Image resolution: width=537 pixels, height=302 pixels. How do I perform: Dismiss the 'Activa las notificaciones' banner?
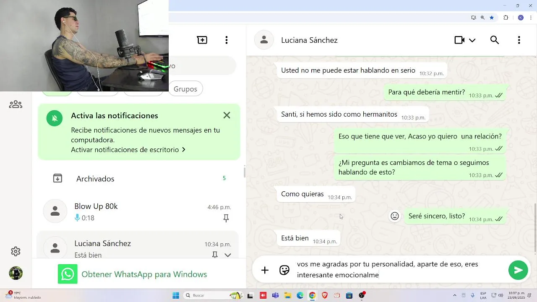pos(227,115)
